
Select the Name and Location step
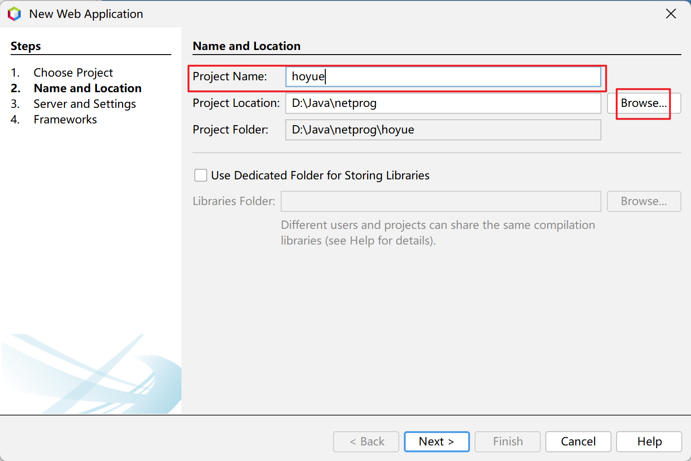point(88,88)
